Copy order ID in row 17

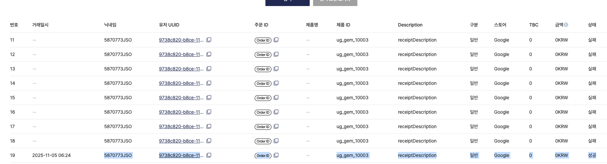tap(276, 126)
